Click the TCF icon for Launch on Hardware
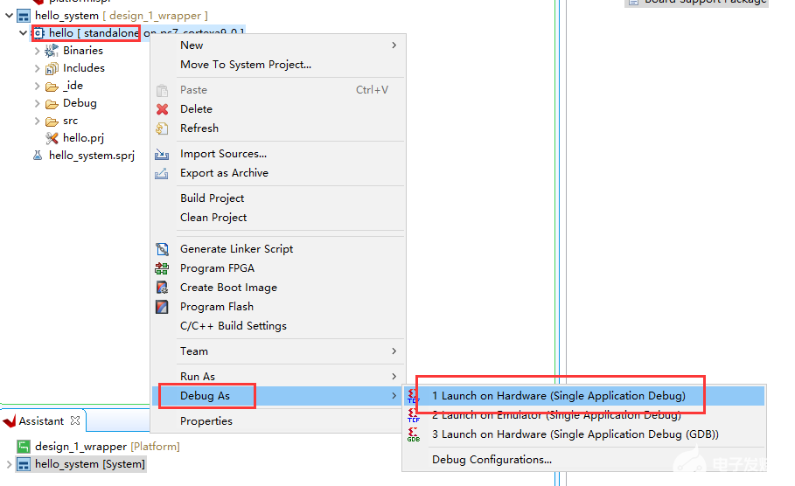Viewport: 795px width, 486px height. coord(414,396)
